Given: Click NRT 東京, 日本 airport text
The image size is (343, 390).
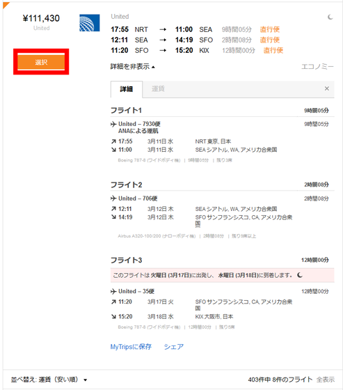Looking at the screenshot, I should tap(213, 141).
